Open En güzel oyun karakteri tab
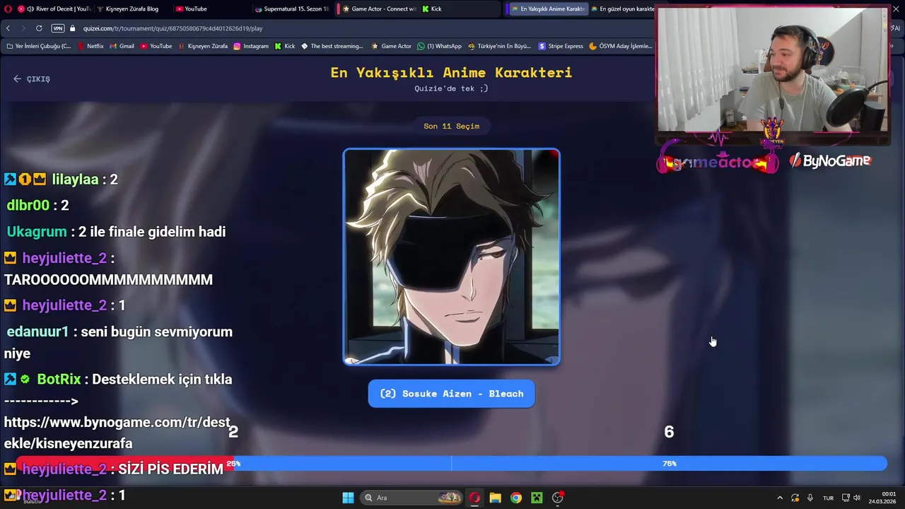 (x=622, y=9)
